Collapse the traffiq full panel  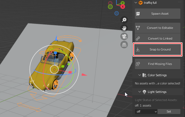[136, 3]
